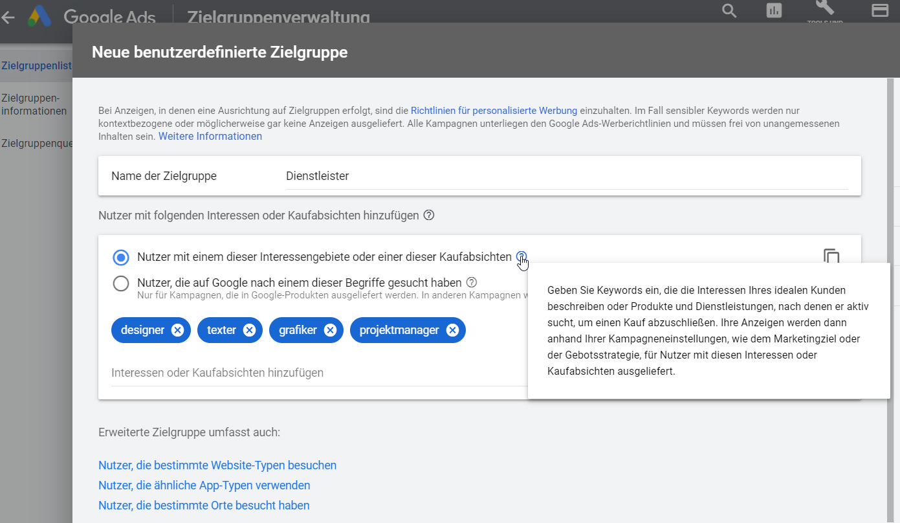The image size is (900, 523).
Task: Open the reports chart icon
Action: point(774,11)
